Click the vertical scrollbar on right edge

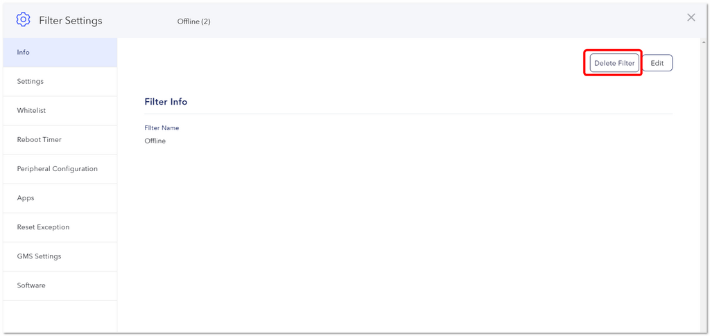pos(704,186)
